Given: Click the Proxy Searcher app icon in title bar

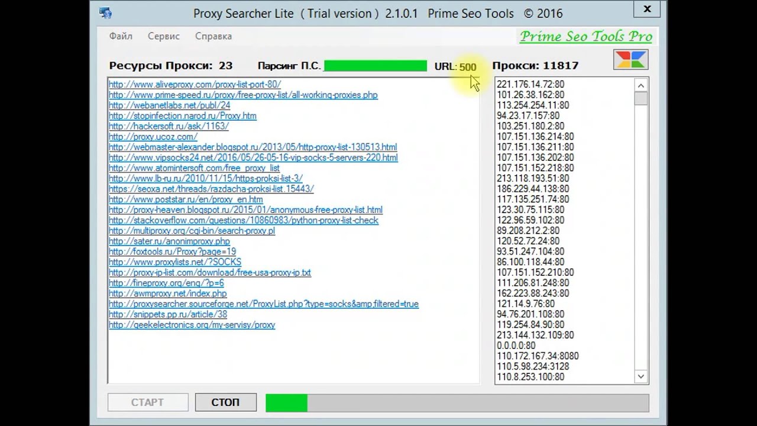Looking at the screenshot, I should [x=106, y=12].
